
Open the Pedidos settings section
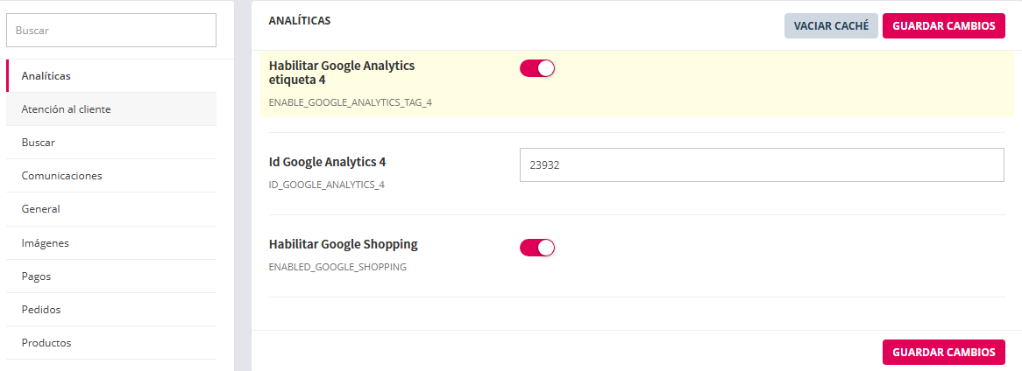coord(41,309)
